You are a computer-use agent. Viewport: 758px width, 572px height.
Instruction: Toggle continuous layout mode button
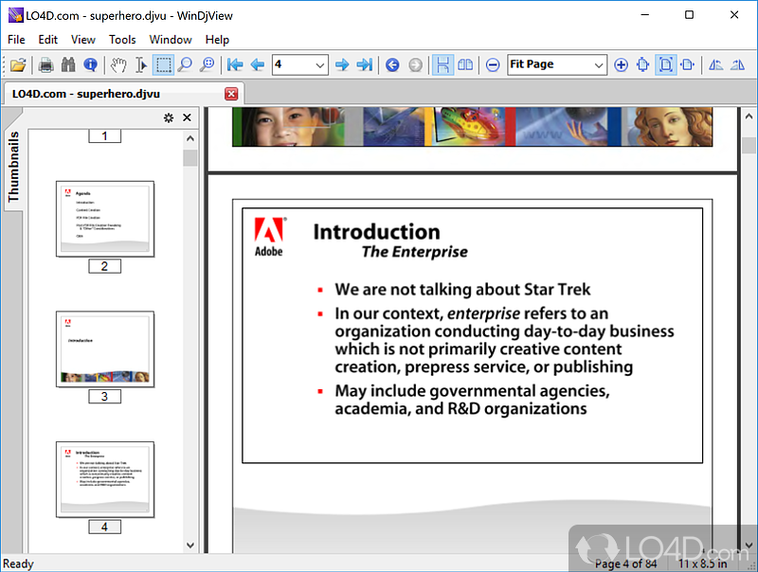click(442, 64)
